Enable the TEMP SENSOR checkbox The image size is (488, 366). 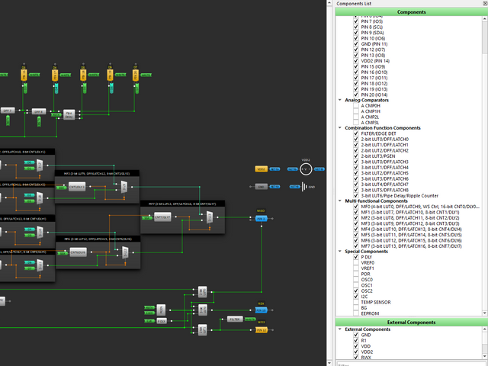pos(356,302)
